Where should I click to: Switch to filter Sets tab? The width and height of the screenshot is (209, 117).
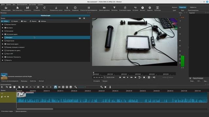point(42,21)
